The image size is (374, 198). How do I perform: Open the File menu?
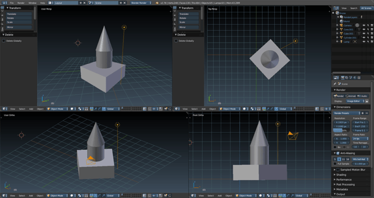click(x=12, y=3)
